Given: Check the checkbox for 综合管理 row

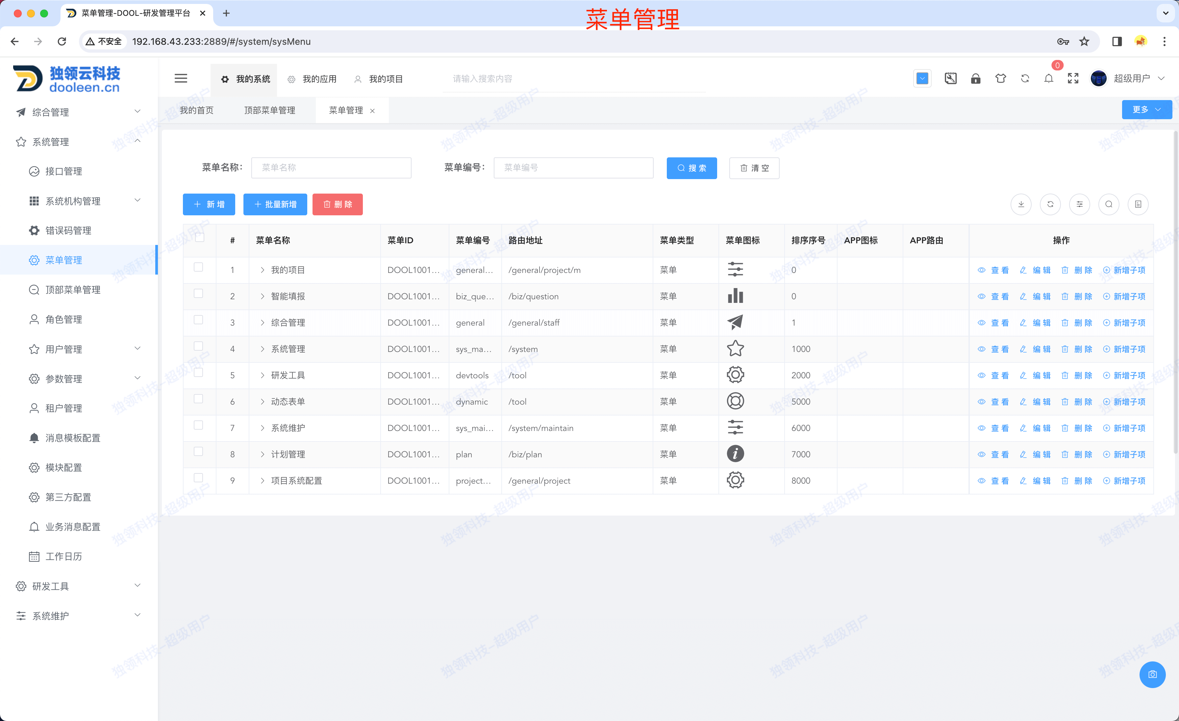Looking at the screenshot, I should (198, 320).
